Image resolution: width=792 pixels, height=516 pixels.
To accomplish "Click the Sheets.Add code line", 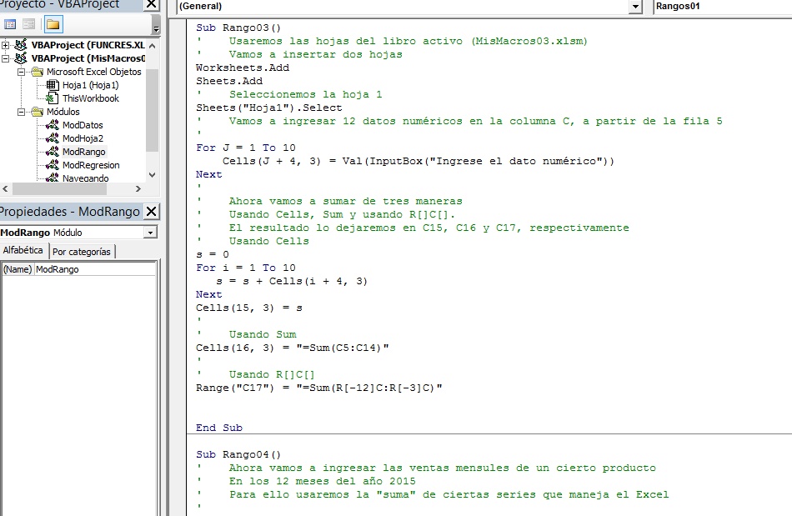I will click(229, 81).
